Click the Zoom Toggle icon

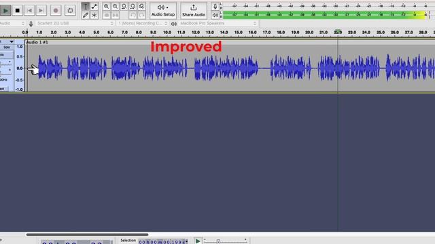(x=142, y=6)
